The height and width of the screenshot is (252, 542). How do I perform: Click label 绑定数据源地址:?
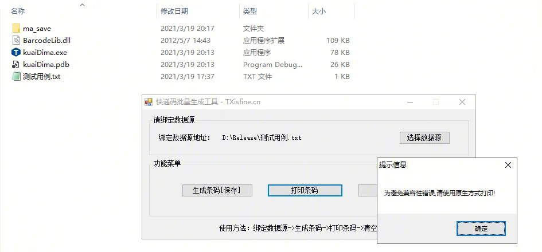point(185,137)
